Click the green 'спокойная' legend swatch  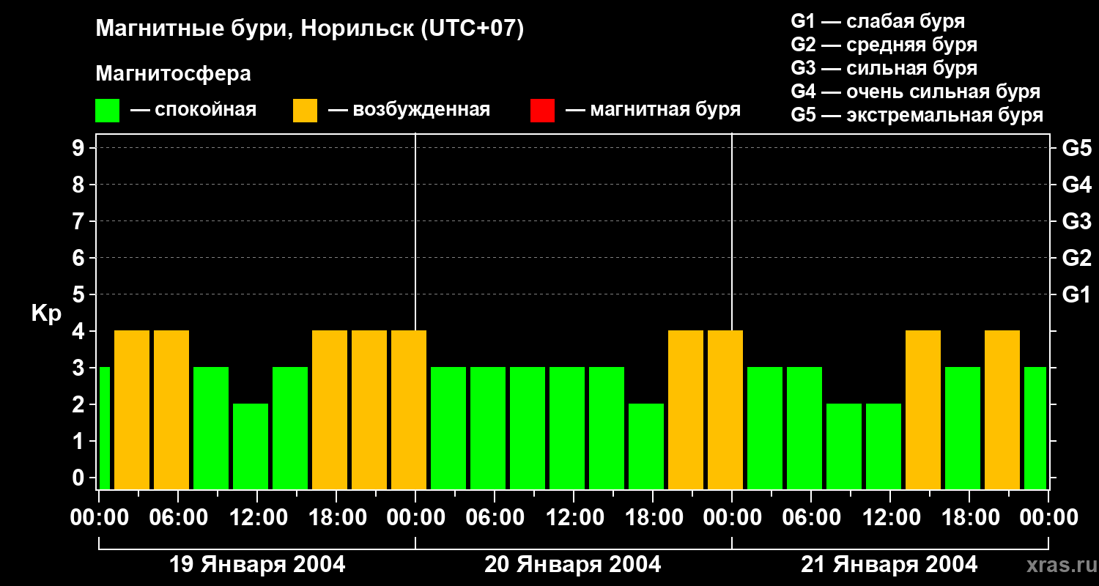107,111
